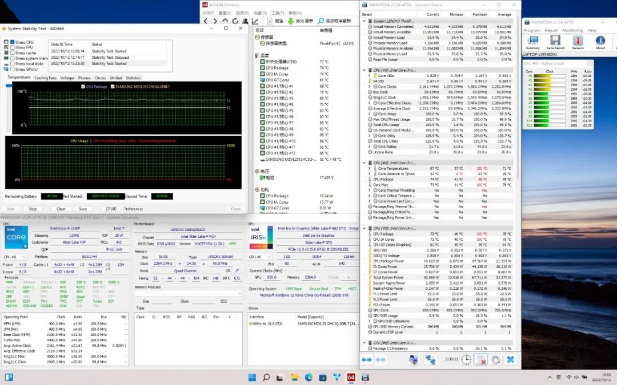
Task: Toggle the CPU Package graph legend checkbox
Action: pyautogui.click(x=83, y=86)
